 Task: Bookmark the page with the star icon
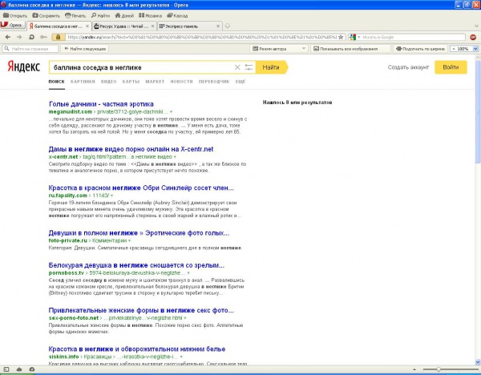[x=341, y=37]
